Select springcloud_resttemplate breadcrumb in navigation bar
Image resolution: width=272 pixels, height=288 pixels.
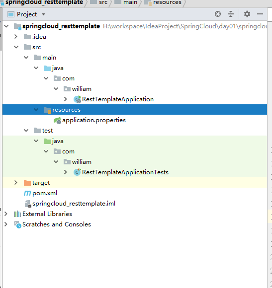44,2
